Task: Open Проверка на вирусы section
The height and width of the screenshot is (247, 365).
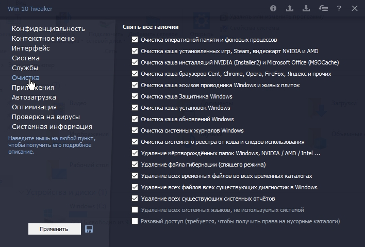Action: 46,117
